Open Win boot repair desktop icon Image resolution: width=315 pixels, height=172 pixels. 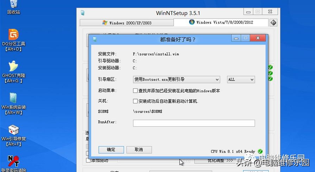click(14, 135)
